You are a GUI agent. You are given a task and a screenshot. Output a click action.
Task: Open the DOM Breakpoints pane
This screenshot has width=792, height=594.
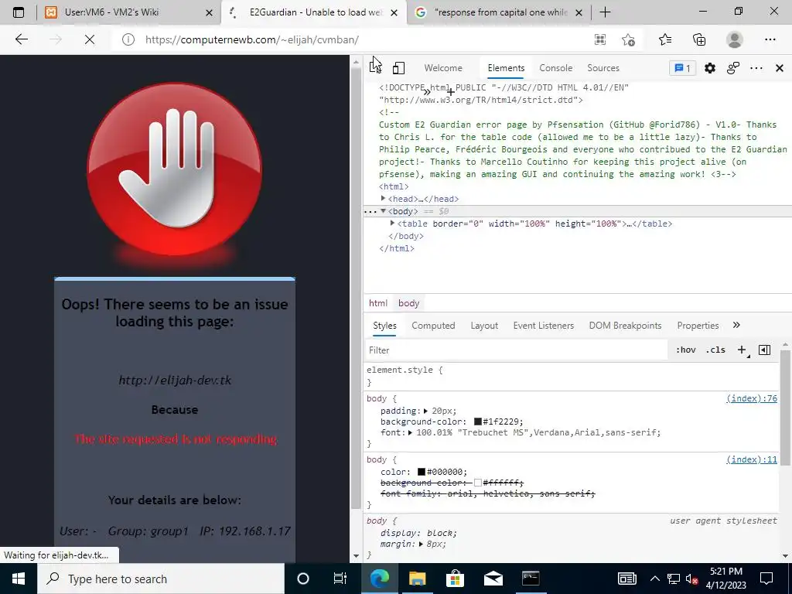click(x=625, y=326)
